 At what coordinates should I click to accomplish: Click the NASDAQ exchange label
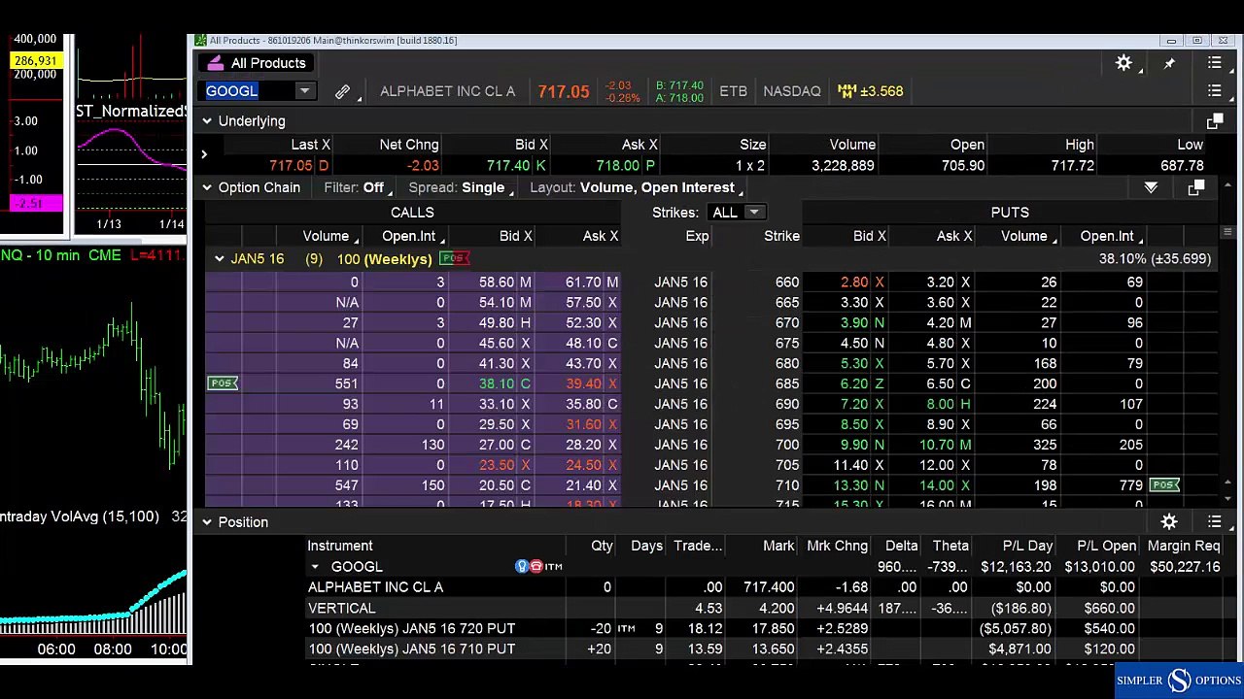click(792, 91)
